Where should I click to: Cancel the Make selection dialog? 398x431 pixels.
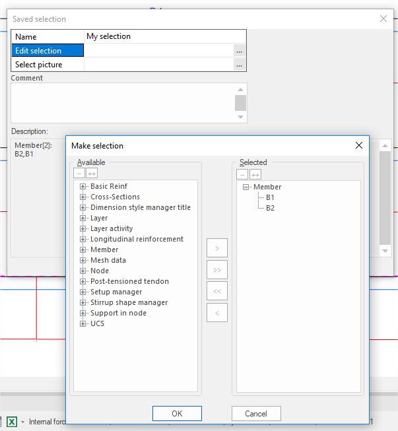click(256, 413)
